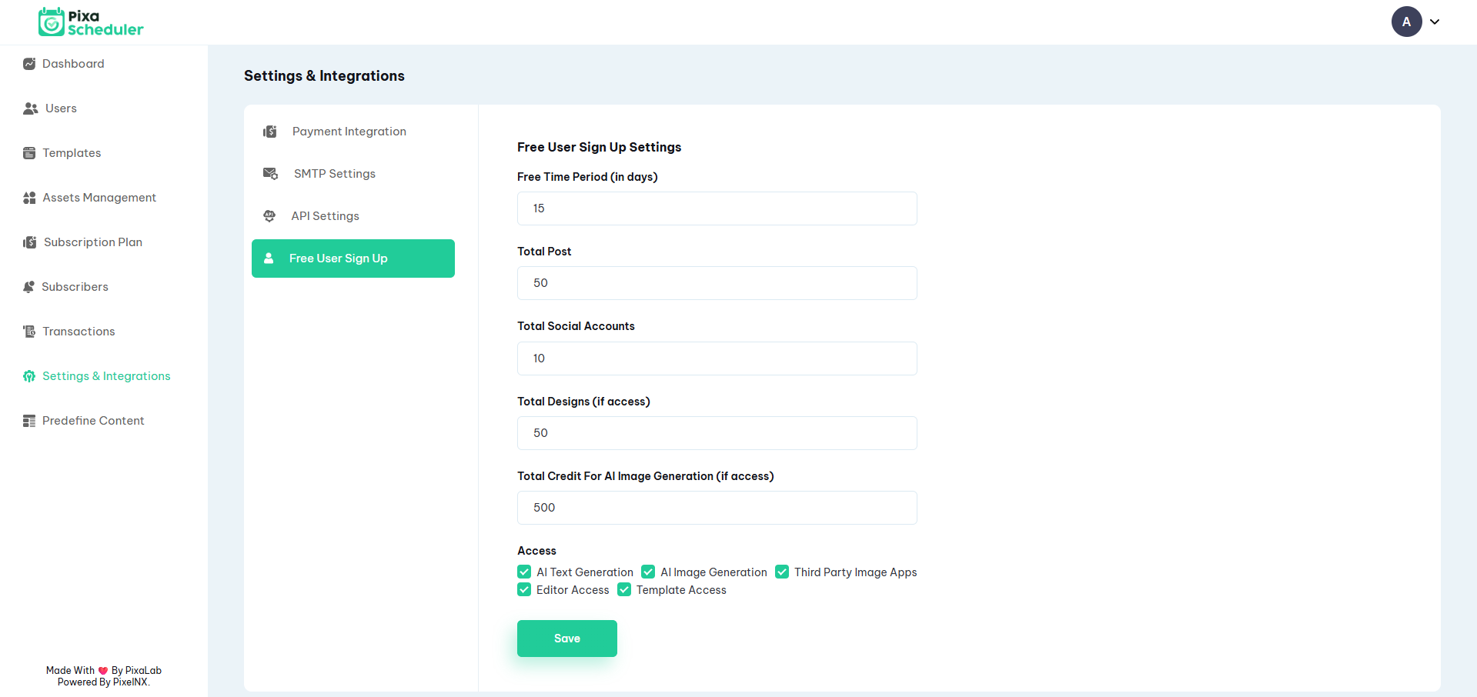Image resolution: width=1477 pixels, height=697 pixels.
Task: Click the Templates icon in sidebar
Action: (29, 152)
